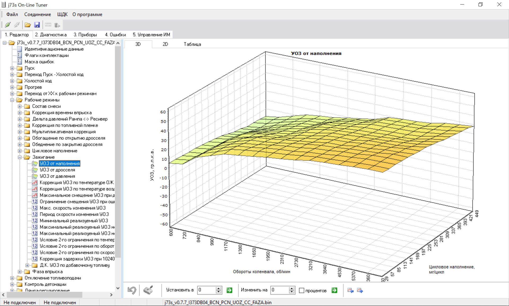Click the chip write icon below the chart
The width and height of the screenshot is (509, 306).
point(148,290)
